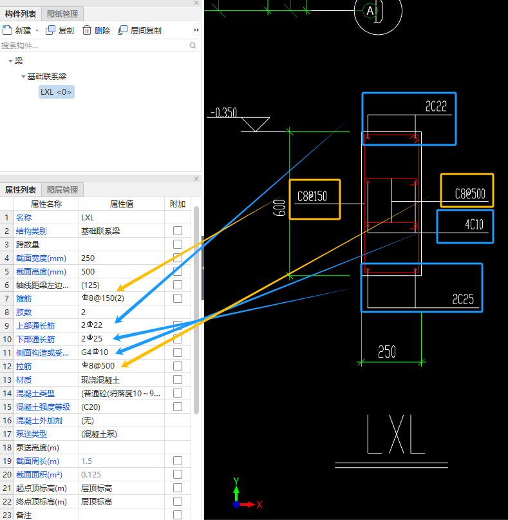This screenshot has width=508, height=520.
Task: Click the property list vertical scrollbar
Action: 196,310
